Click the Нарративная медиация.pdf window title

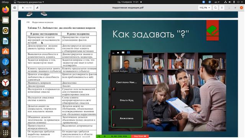tap(128, 8)
